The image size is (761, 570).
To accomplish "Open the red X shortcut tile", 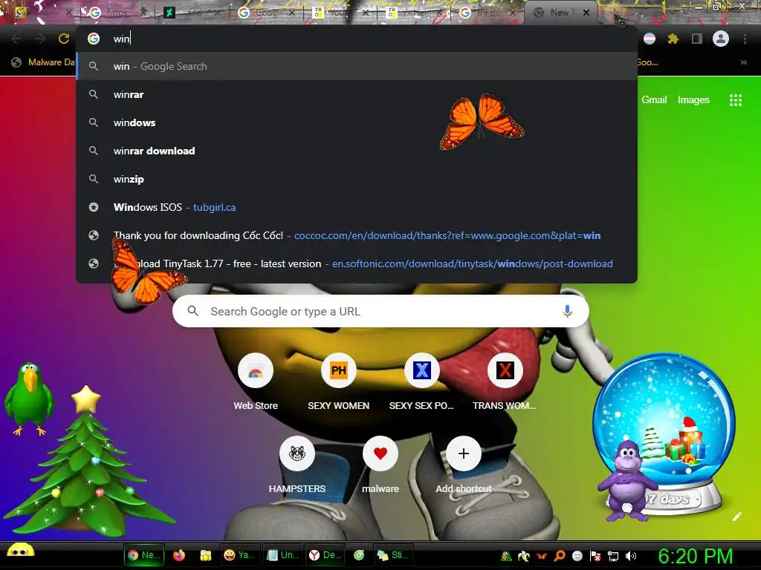I will [x=505, y=383].
